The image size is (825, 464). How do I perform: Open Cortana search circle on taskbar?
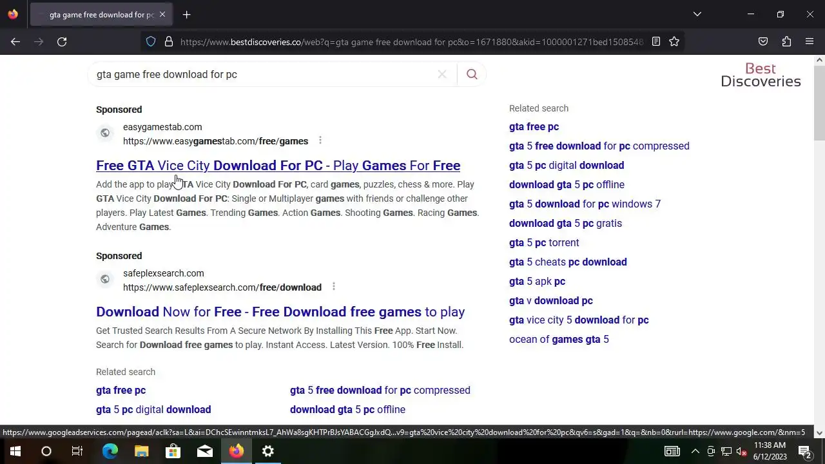click(x=46, y=451)
